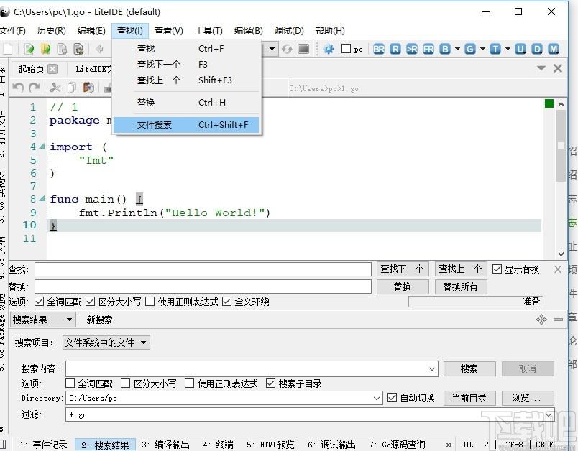Click the U toolbar icon
Viewport: 578px width, 451px height.
pos(520,49)
